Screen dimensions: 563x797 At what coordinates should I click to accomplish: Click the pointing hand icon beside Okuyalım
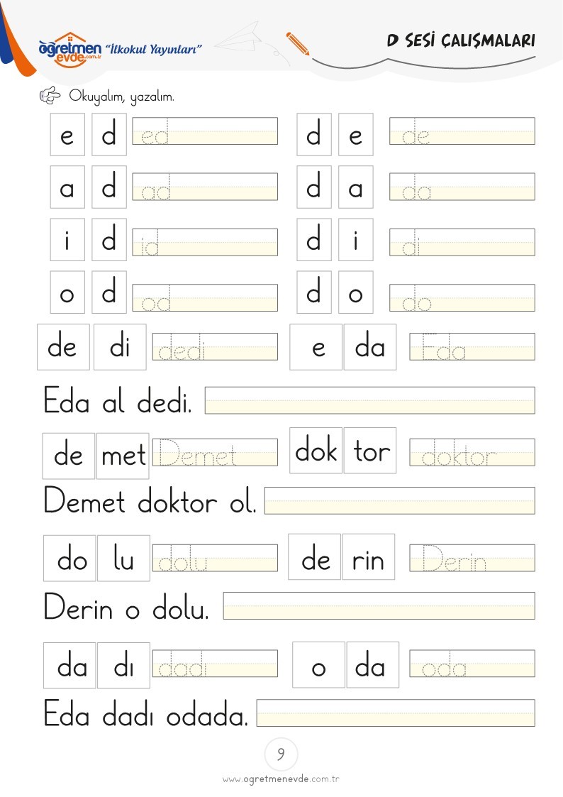tap(50, 95)
